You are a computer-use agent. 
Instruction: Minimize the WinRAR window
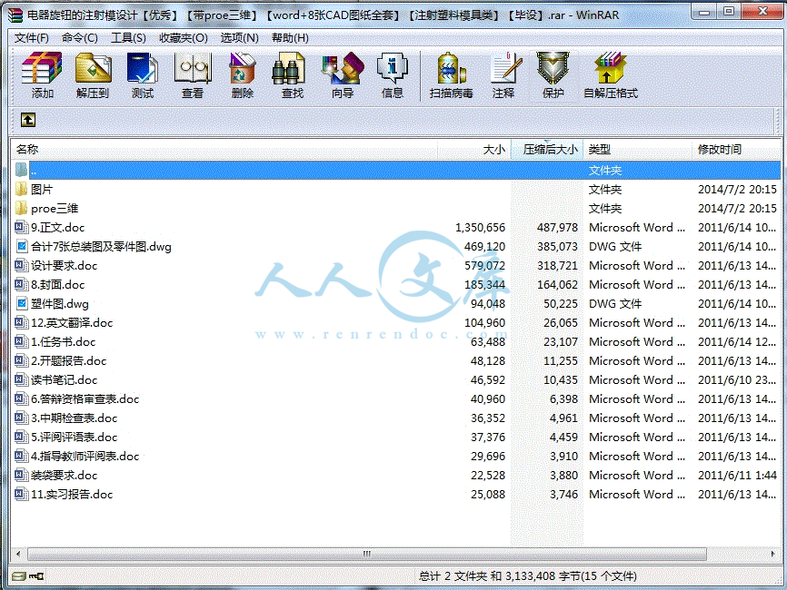click(x=704, y=13)
